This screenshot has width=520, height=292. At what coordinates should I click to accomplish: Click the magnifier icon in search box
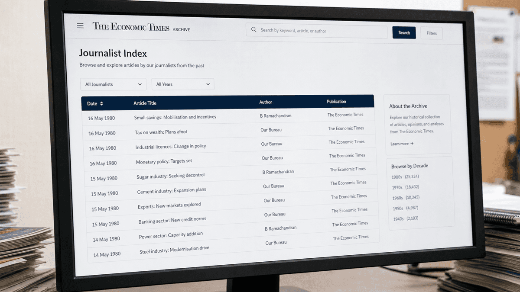(x=253, y=30)
